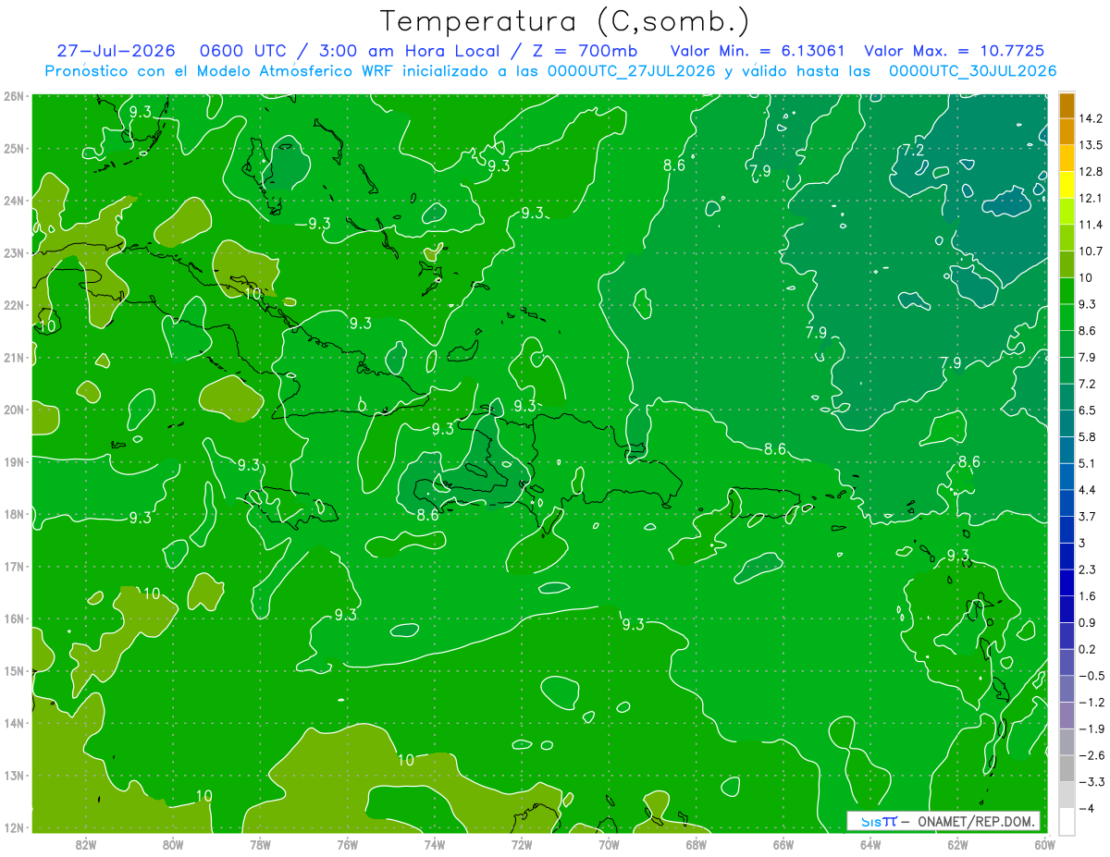The image size is (1110, 857).
Task: Click the purple swatch between -1.2 and -1.9
Action: (x=1067, y=716)
